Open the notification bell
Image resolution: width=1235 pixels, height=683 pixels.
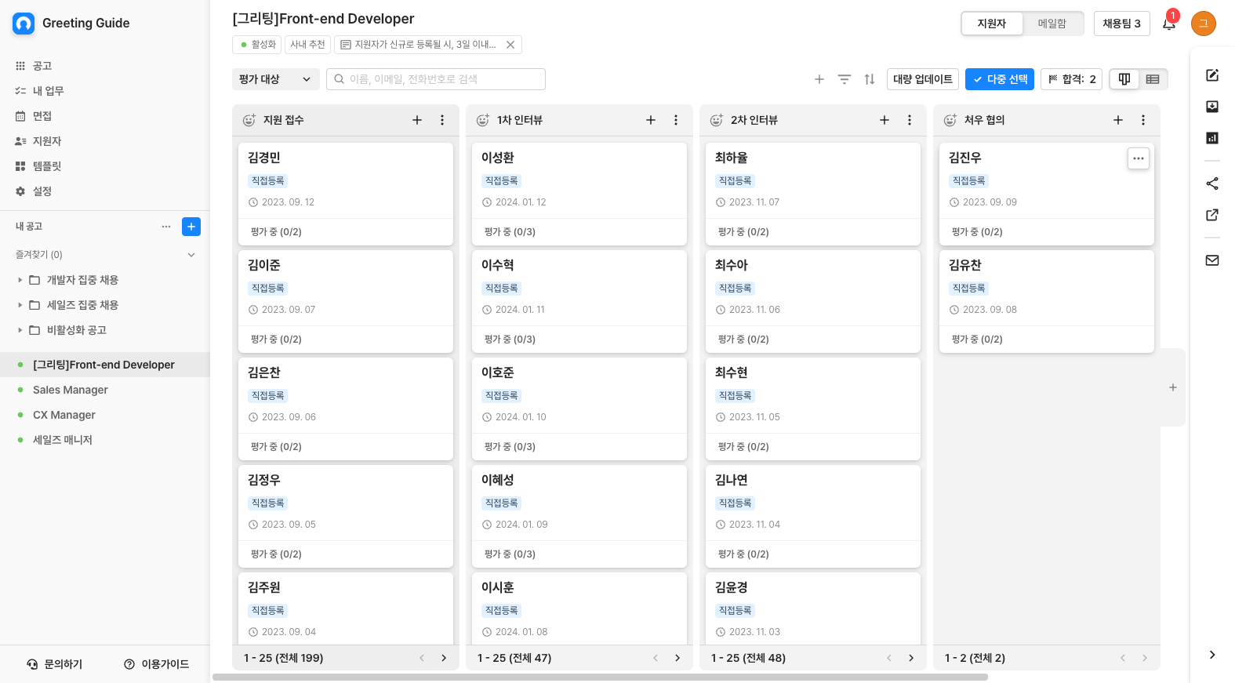(x=1169, y=24)
